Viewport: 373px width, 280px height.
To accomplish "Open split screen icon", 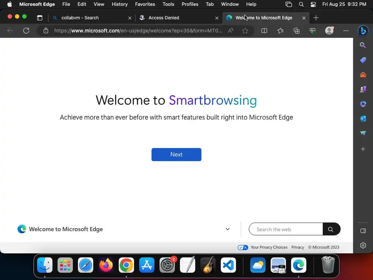I will (x=264, y=31).
